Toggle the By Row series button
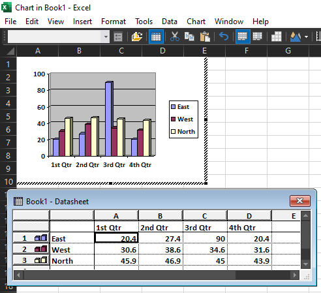 243,37
